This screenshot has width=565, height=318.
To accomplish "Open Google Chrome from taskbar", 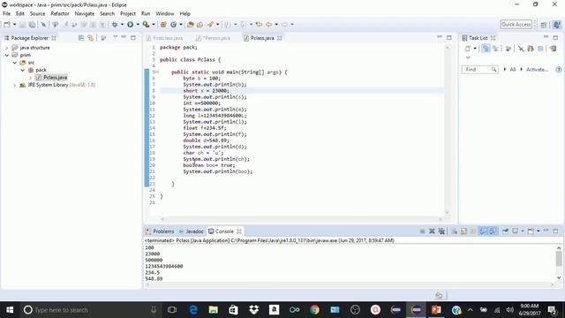I will coord(314,310).
